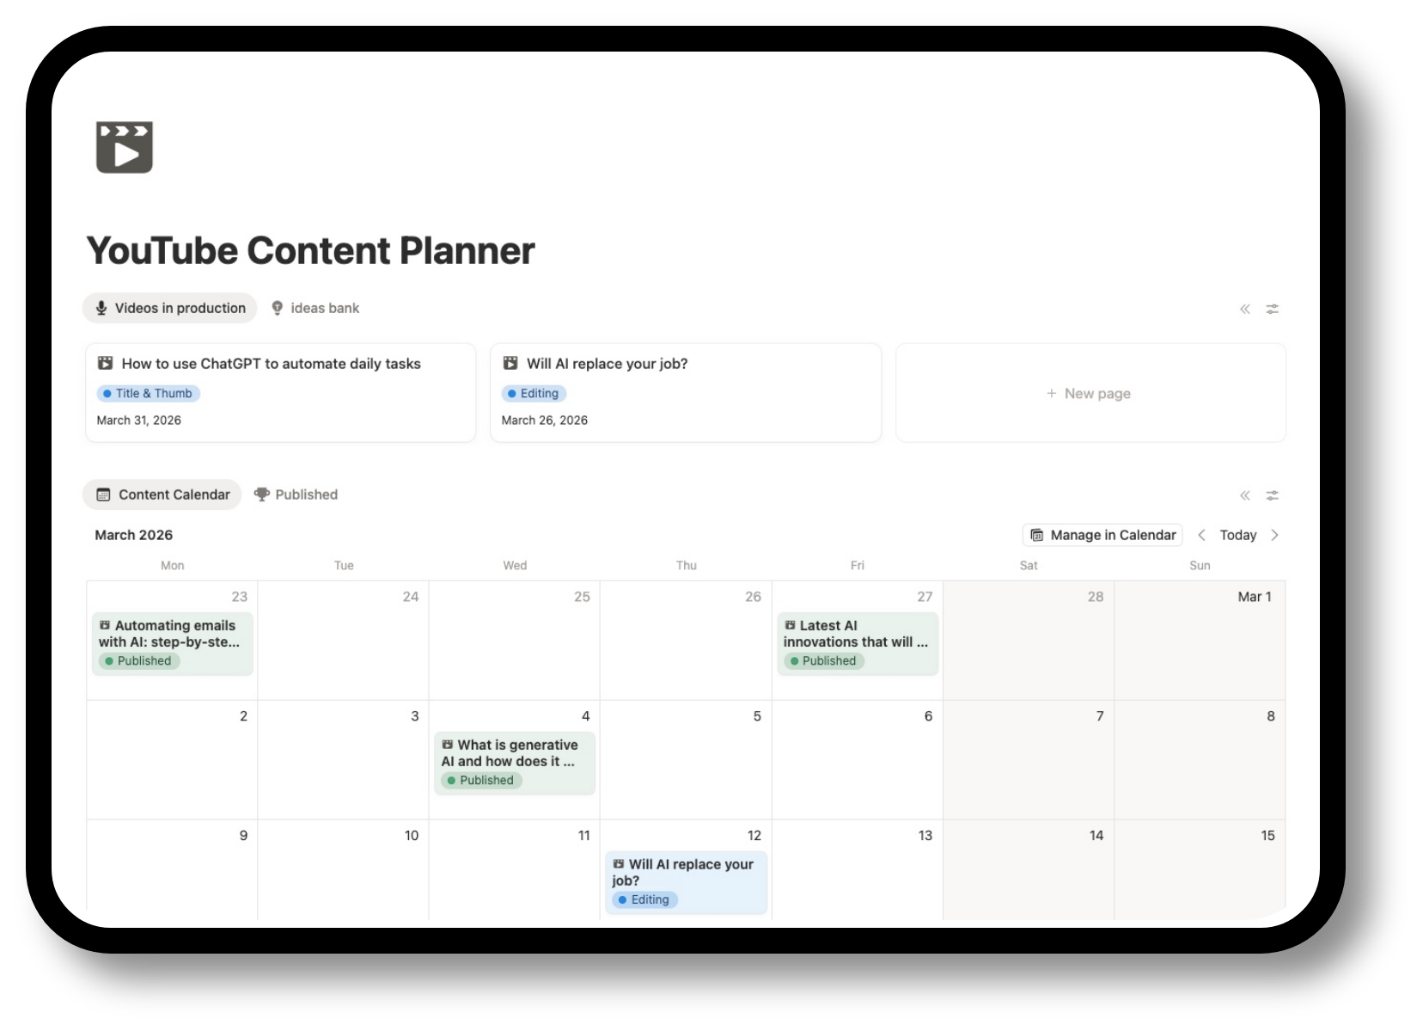The width and height of the screenshot is (1423, 1031).
Task: Click the clapperboard page icon above the title
Action: pyautogui.click(x=125, y=146)
